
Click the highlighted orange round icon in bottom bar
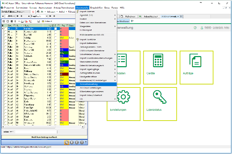tap(67, 142)
